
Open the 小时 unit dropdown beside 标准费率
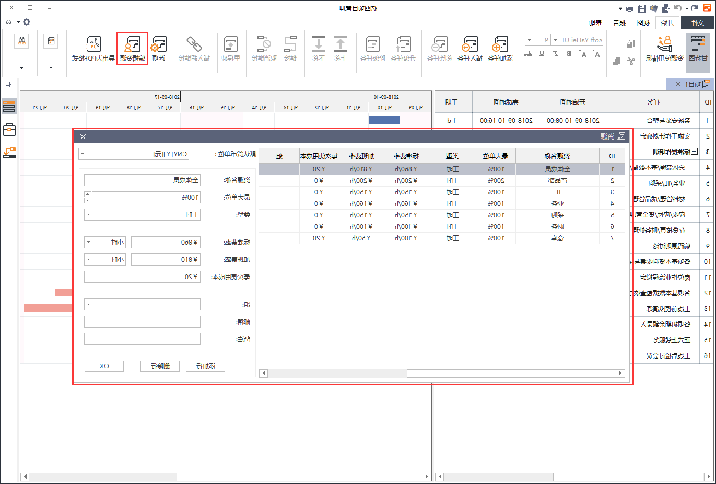pyautogui.click(x=104, y=243)
